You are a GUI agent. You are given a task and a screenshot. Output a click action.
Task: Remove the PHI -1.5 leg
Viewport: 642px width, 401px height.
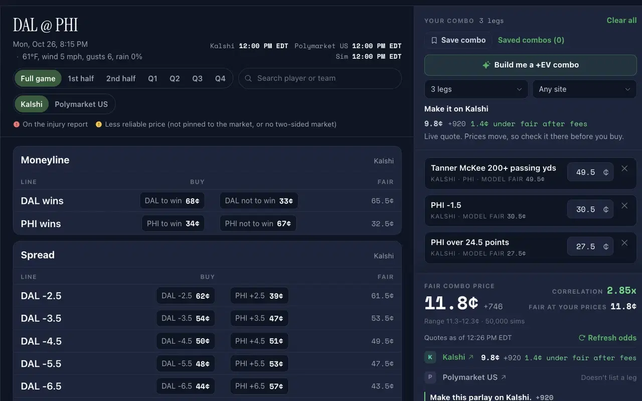click(x=624, y=206)
